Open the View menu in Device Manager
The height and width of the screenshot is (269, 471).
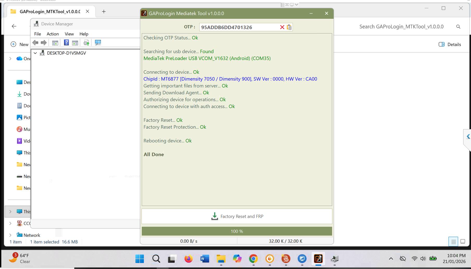(69, 34)
